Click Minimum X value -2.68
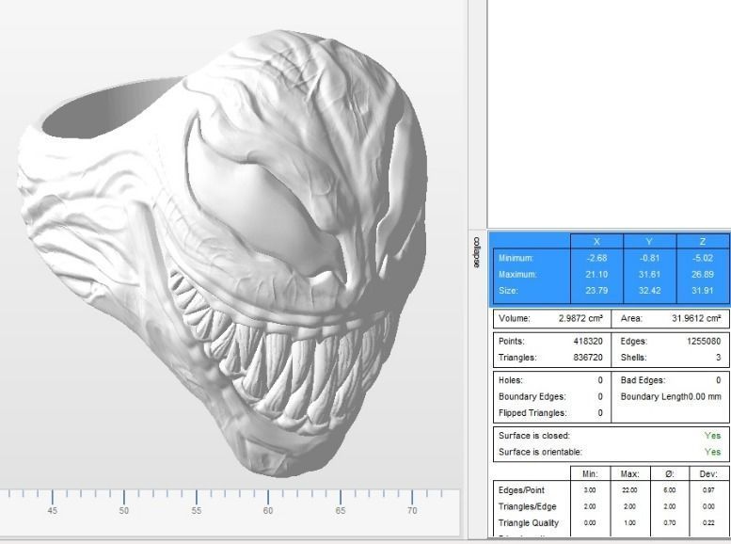The image size is (731, 544). (x=596, y=258)
